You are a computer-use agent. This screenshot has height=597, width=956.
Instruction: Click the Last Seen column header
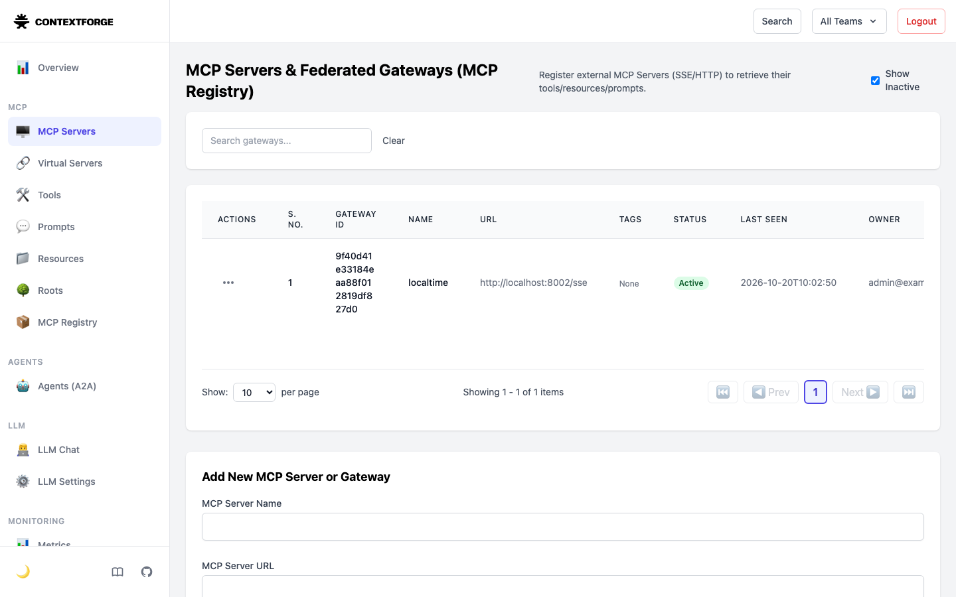pyautogui.click(x=764, y=220)
